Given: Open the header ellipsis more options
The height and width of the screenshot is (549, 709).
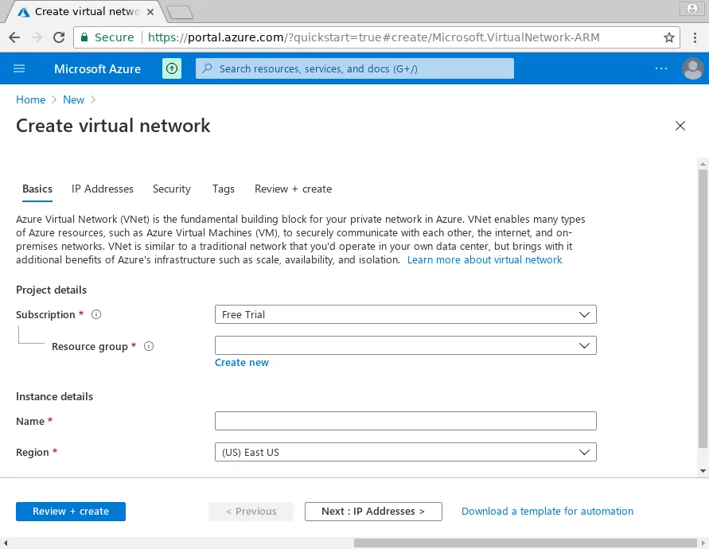Looking at the screenshot, I should point(661,68).
